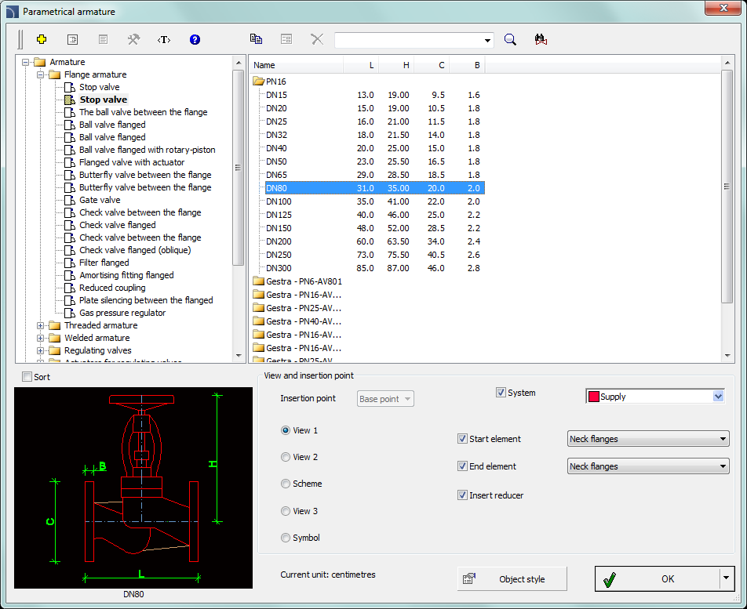
Task: Click the Object style button
Action: point(512,579)
